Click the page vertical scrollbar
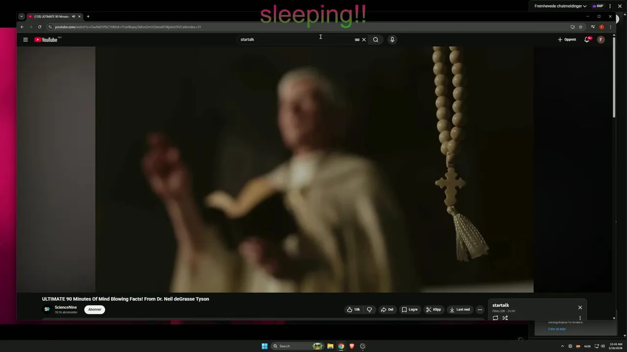Viewport: 627px width, 352px height. tap(614, 77)
